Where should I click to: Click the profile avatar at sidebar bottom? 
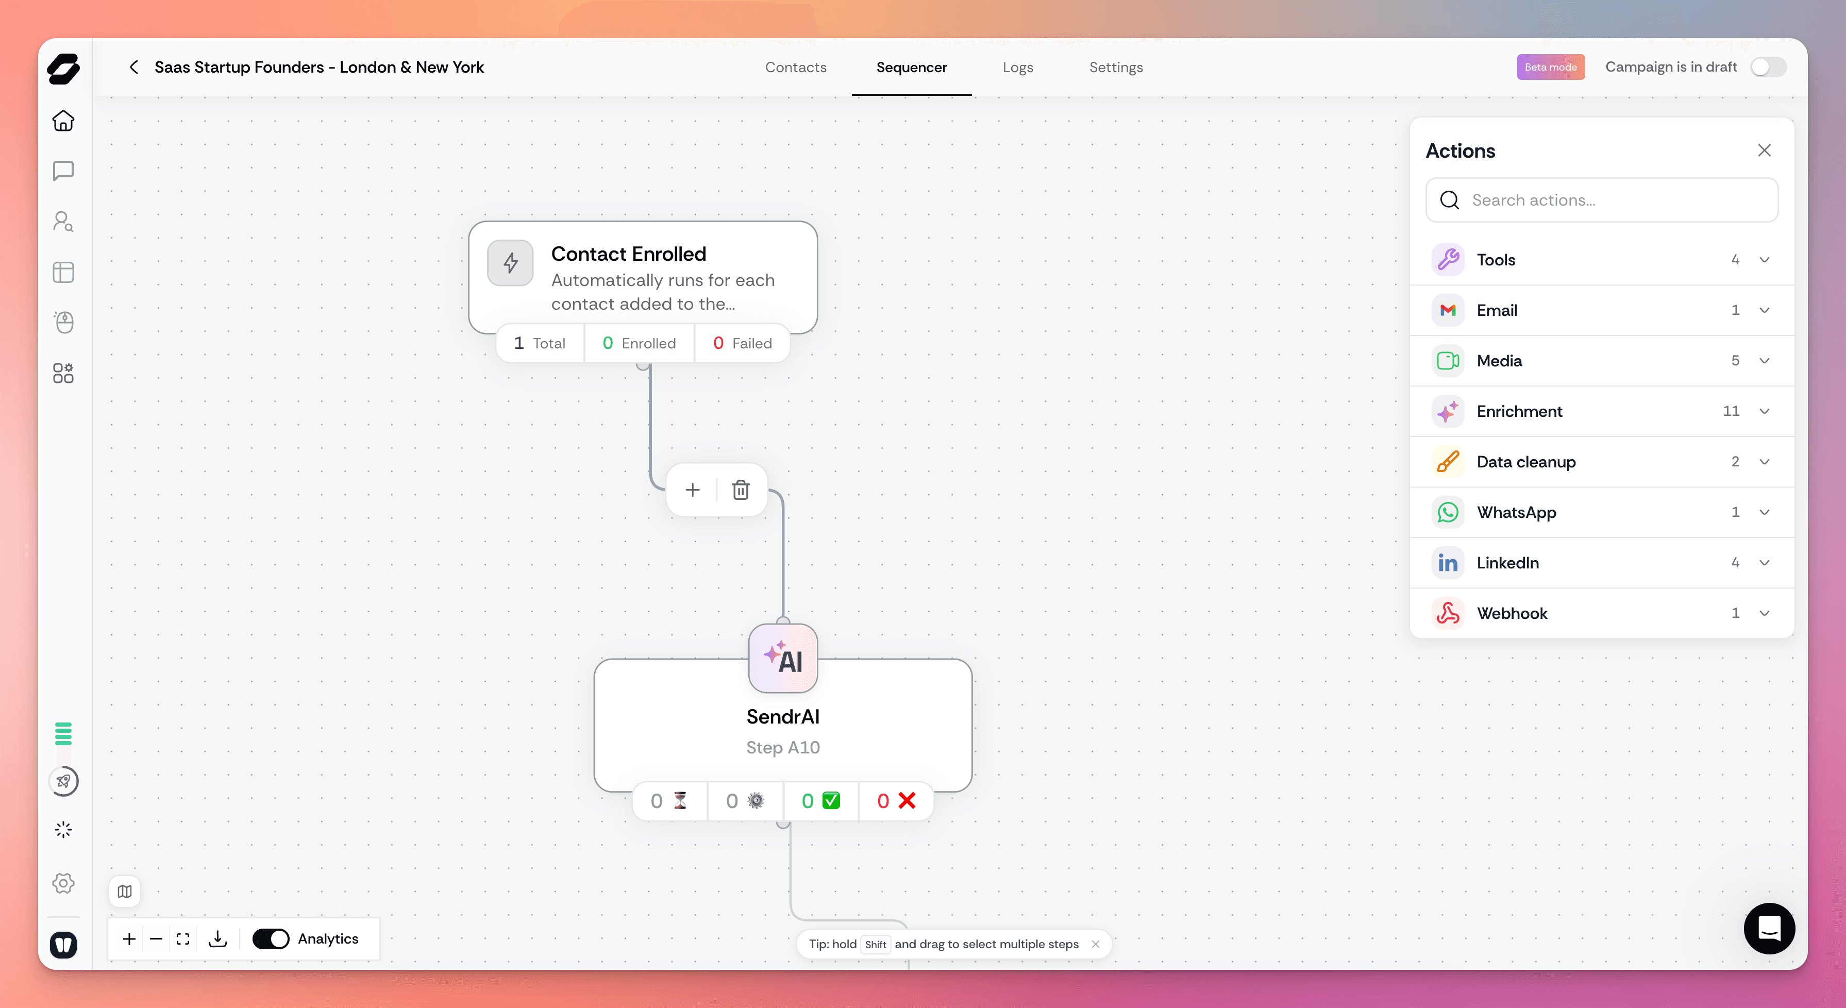(63, 945)
